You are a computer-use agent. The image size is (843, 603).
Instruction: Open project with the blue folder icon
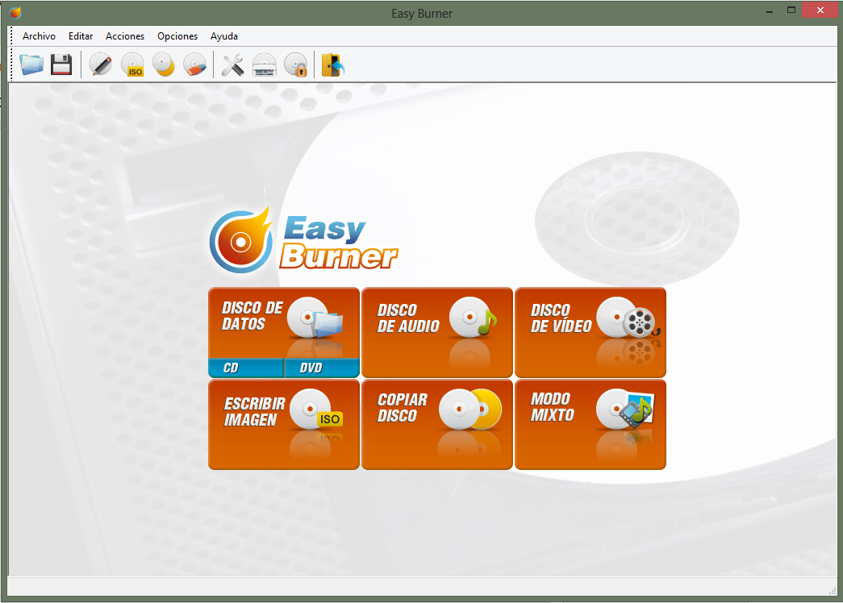point(31,64)
